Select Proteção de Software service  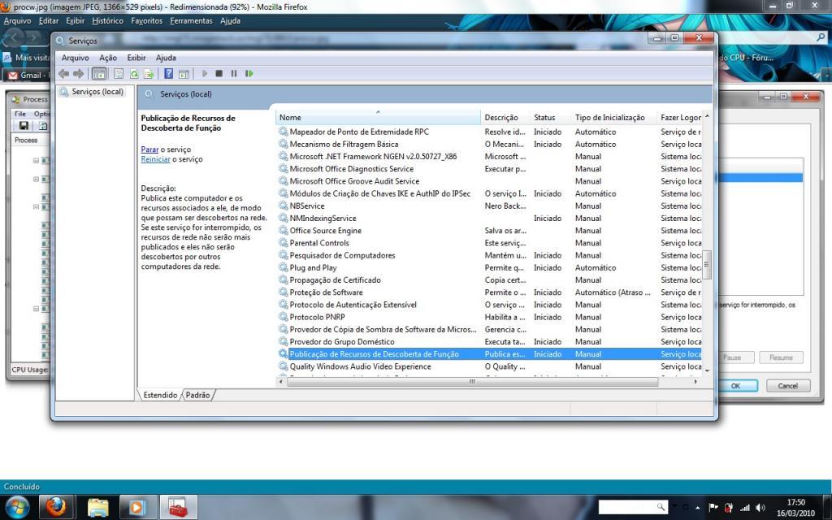(x=488, y=292)
